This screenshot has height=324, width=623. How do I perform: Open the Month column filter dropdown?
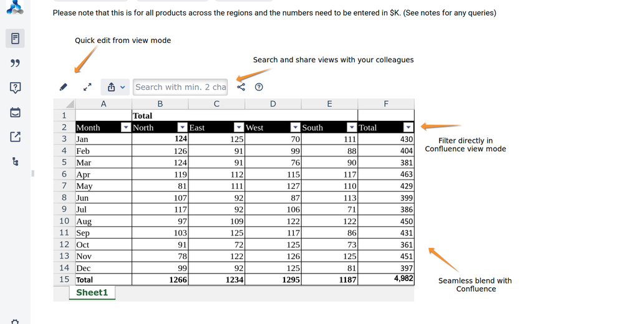pyautogui.click(x=125, y=128)
